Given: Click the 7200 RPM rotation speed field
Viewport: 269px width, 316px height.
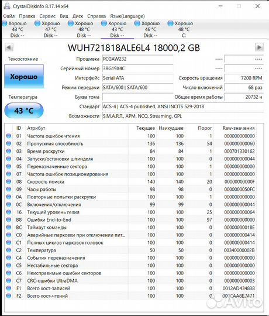Looking at the screenshot, I should 244,78.
